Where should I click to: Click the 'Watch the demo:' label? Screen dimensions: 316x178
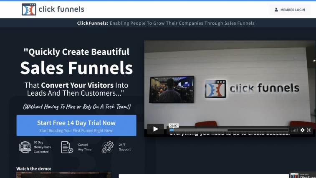(x=34, y=168)
